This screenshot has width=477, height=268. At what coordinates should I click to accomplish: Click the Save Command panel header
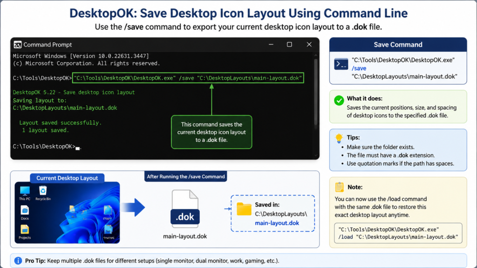tap(398, 45)
